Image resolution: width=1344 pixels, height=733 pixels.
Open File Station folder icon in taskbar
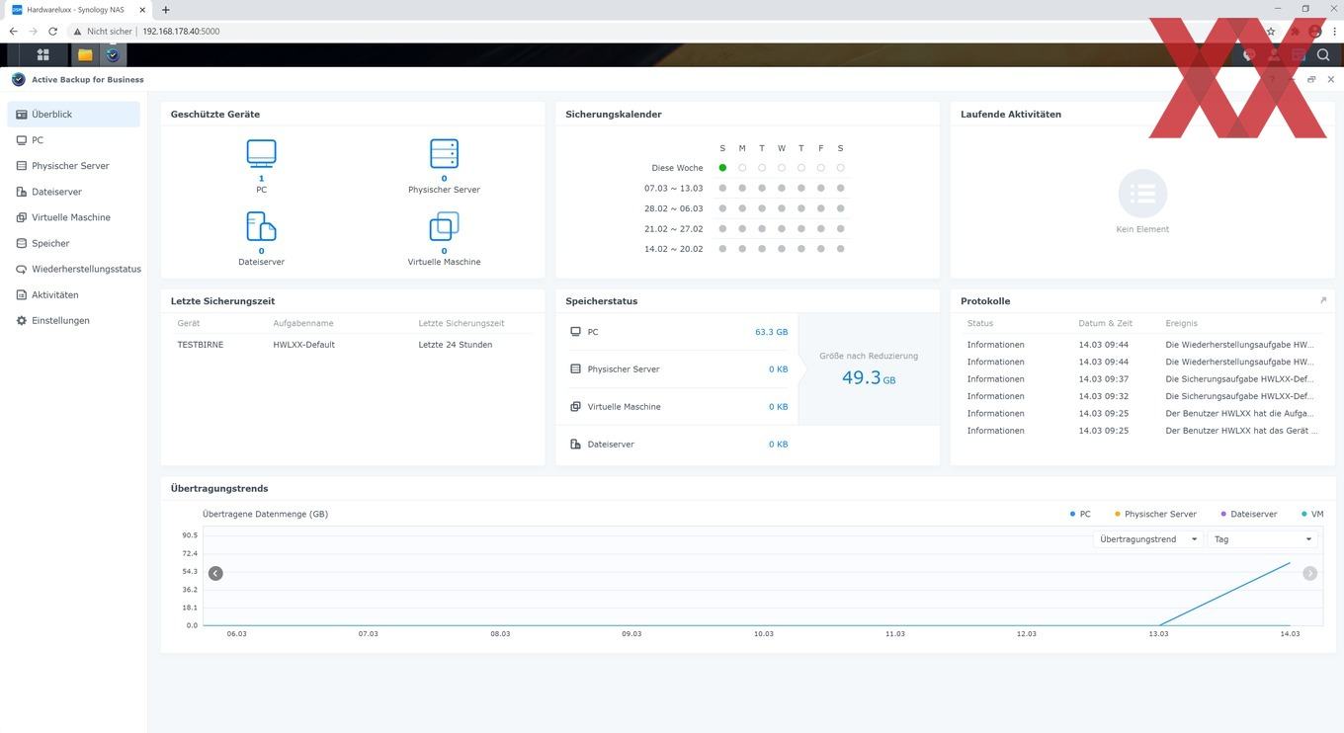pos(85,55)
